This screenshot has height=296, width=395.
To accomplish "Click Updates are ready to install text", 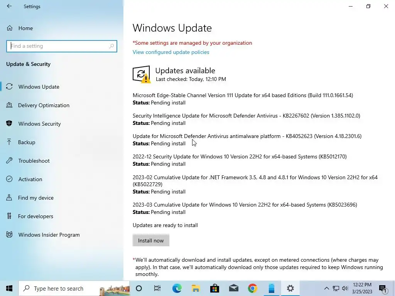I will pos(165,225).
